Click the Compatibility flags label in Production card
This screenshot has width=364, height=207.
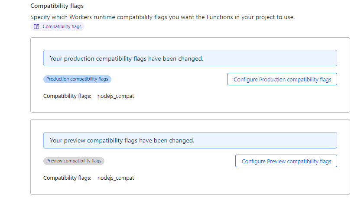pyautogui.click(x=67, y=96)
